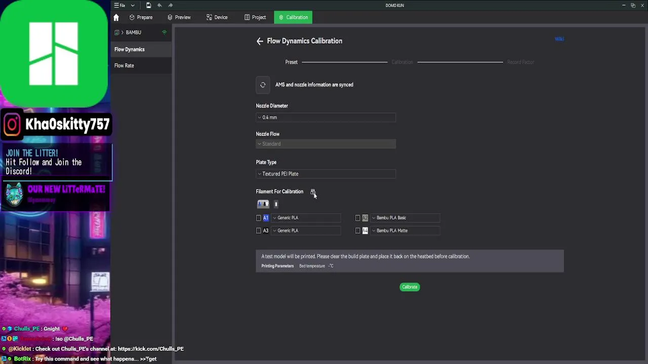This screenshot has height=364, width=648.
Task: Click the Instagram logo in the overlay
Action: 12,124
